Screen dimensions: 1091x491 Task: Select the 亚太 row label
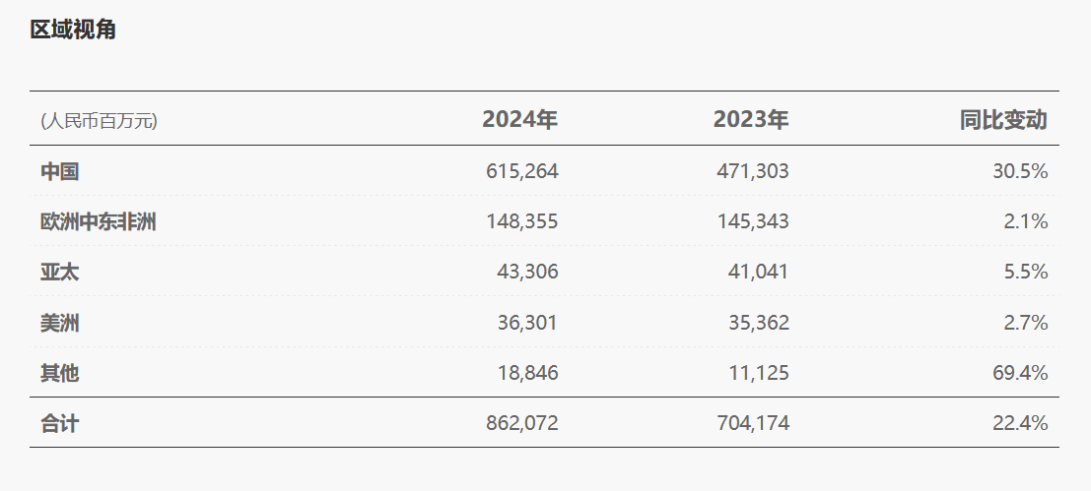(59, 272)
